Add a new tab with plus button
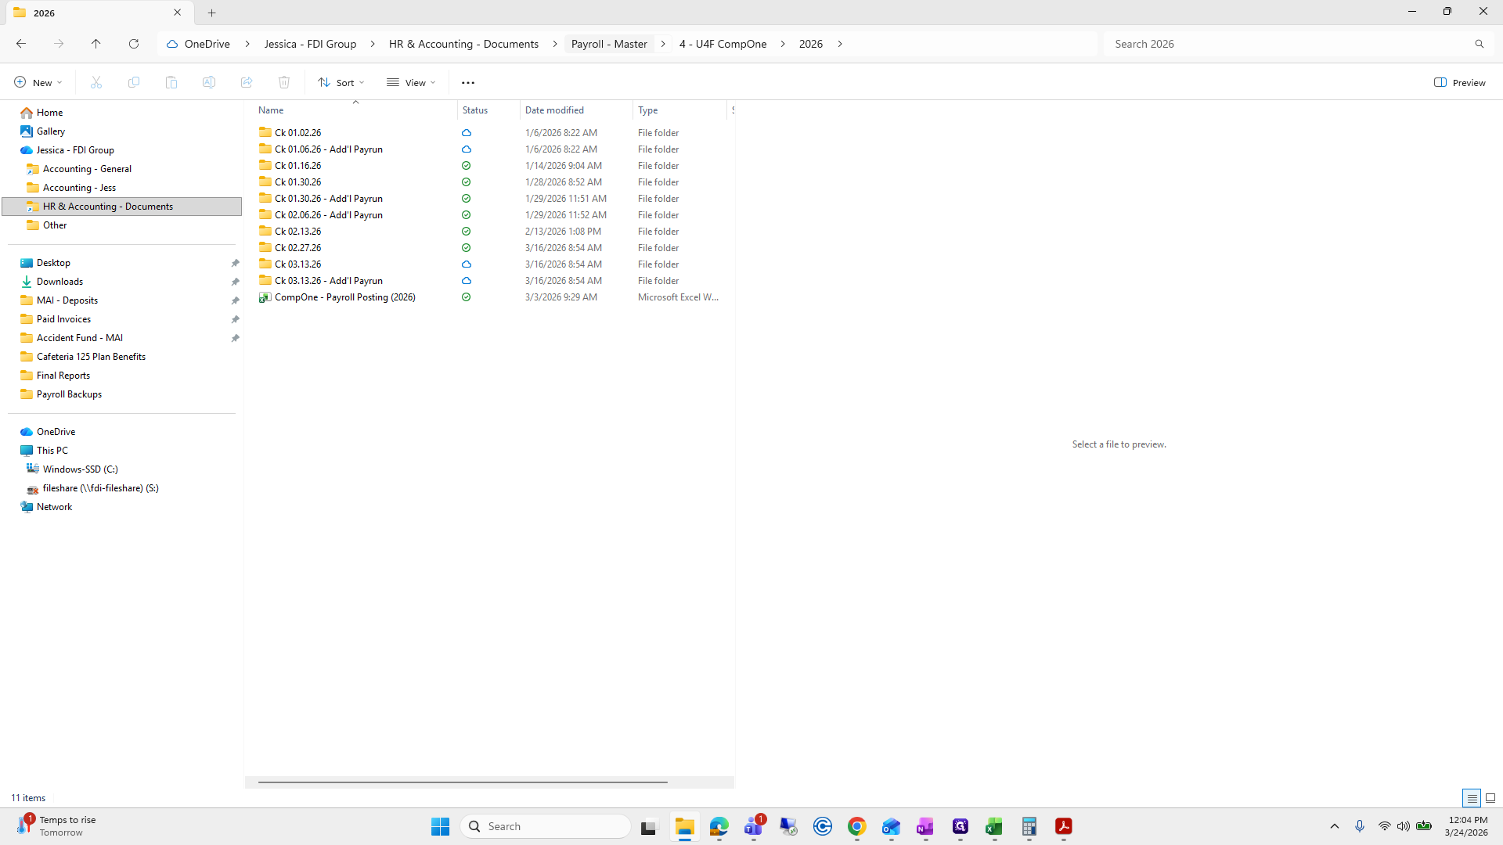This screenshot has width=1503, height=845. point(211,13)
